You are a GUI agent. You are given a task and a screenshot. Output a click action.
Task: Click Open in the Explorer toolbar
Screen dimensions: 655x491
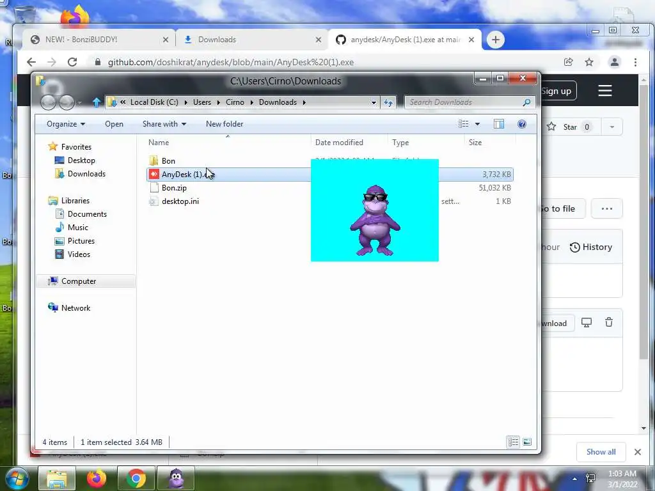114,124
